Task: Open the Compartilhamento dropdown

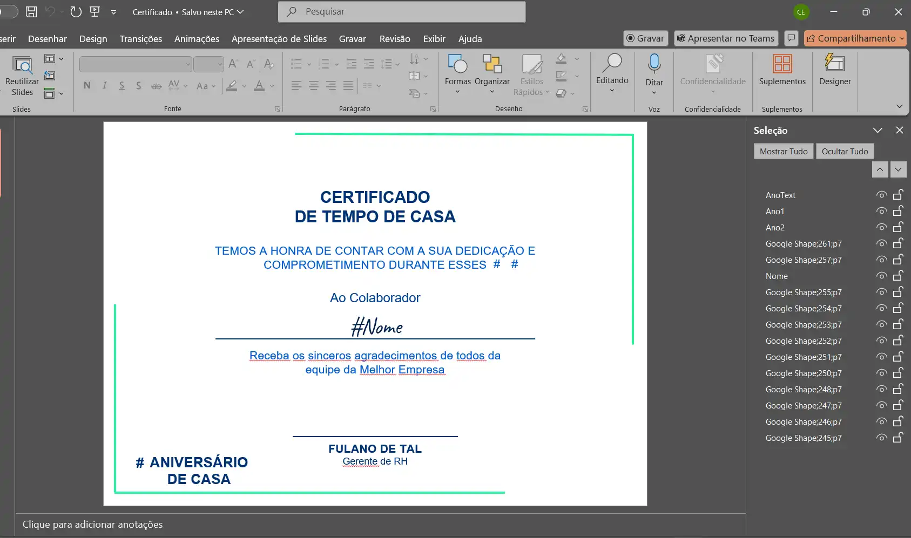Action: pyautogui.click(x=902, y=38)
